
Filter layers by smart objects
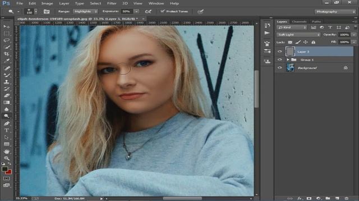347,27
